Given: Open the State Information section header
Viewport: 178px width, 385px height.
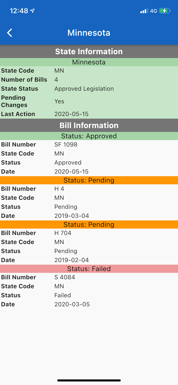Looking at the screenshot, I should coord(89,51).
